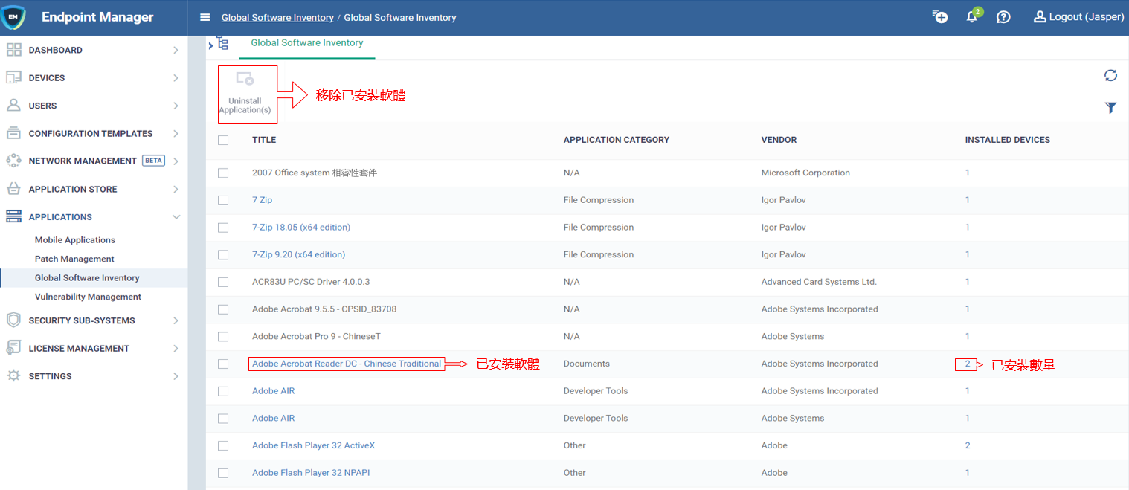The image size is (1129, 490).
Task: Click the refresh icon above the table
Action: [x=1110, y=75]
